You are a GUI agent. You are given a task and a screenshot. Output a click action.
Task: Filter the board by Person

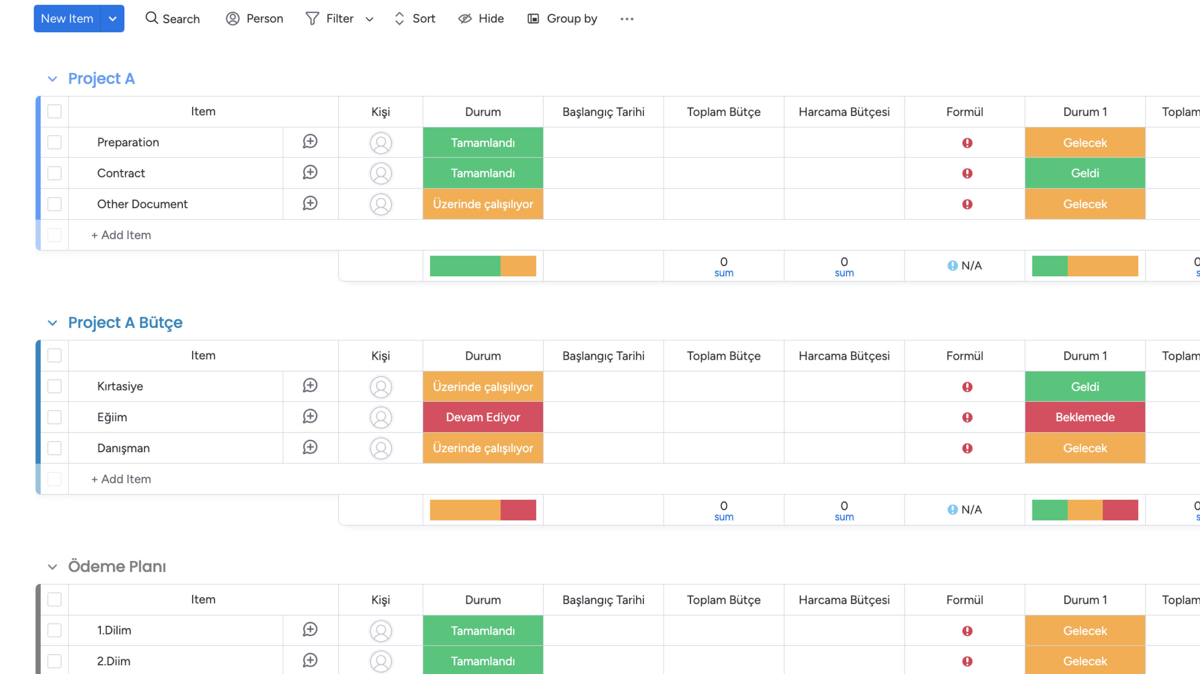point(254,19)
